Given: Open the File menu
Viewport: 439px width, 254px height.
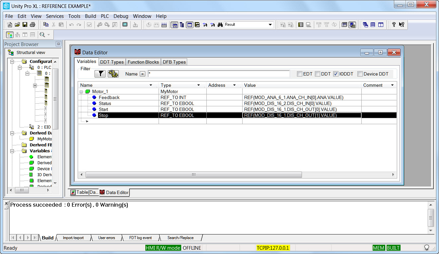Looking at the screenshot, I should (x=9, y=16).
